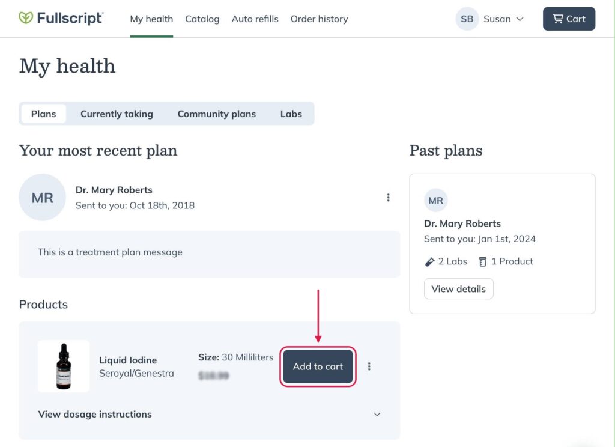Click the MR avatar on the recent plan
Screen dimensions: 615x447
[x=42, y=197]
